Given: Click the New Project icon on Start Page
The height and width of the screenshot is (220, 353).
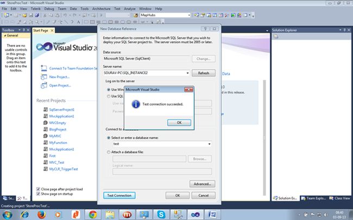Looking at the screenshot, I should [x=44, y=77].
